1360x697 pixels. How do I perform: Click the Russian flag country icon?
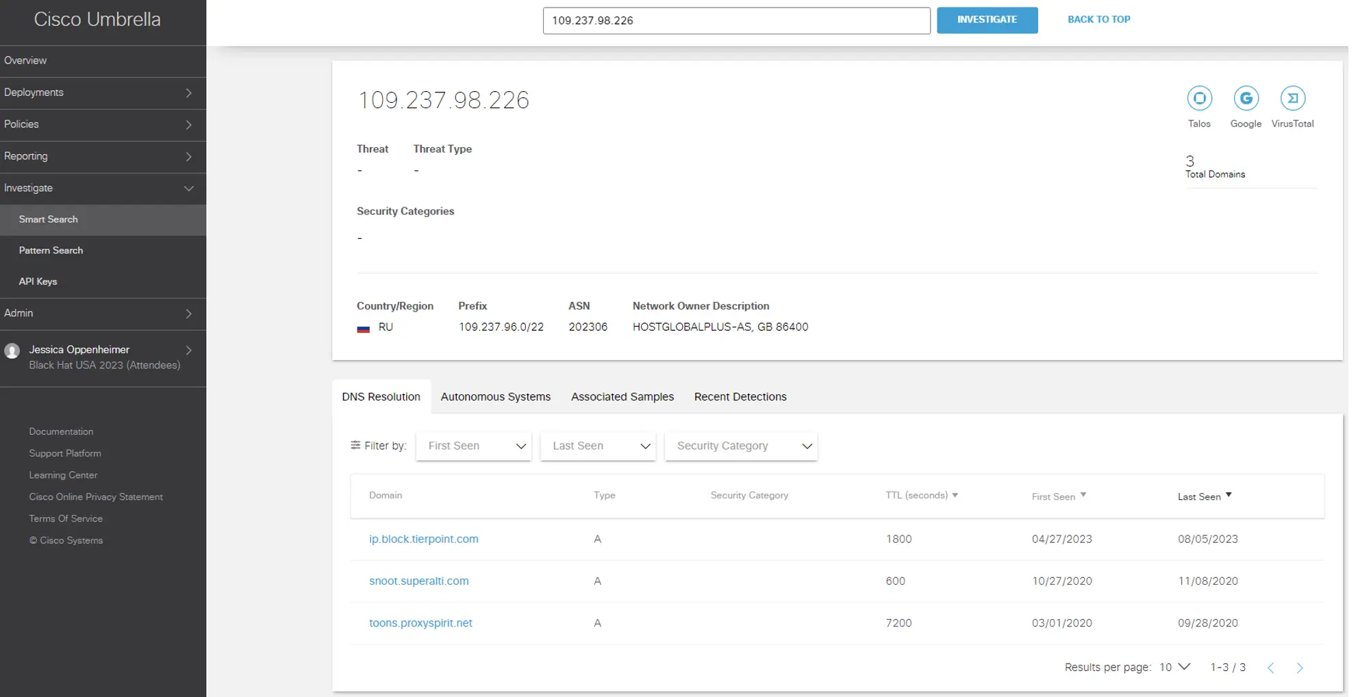[363, 328]
